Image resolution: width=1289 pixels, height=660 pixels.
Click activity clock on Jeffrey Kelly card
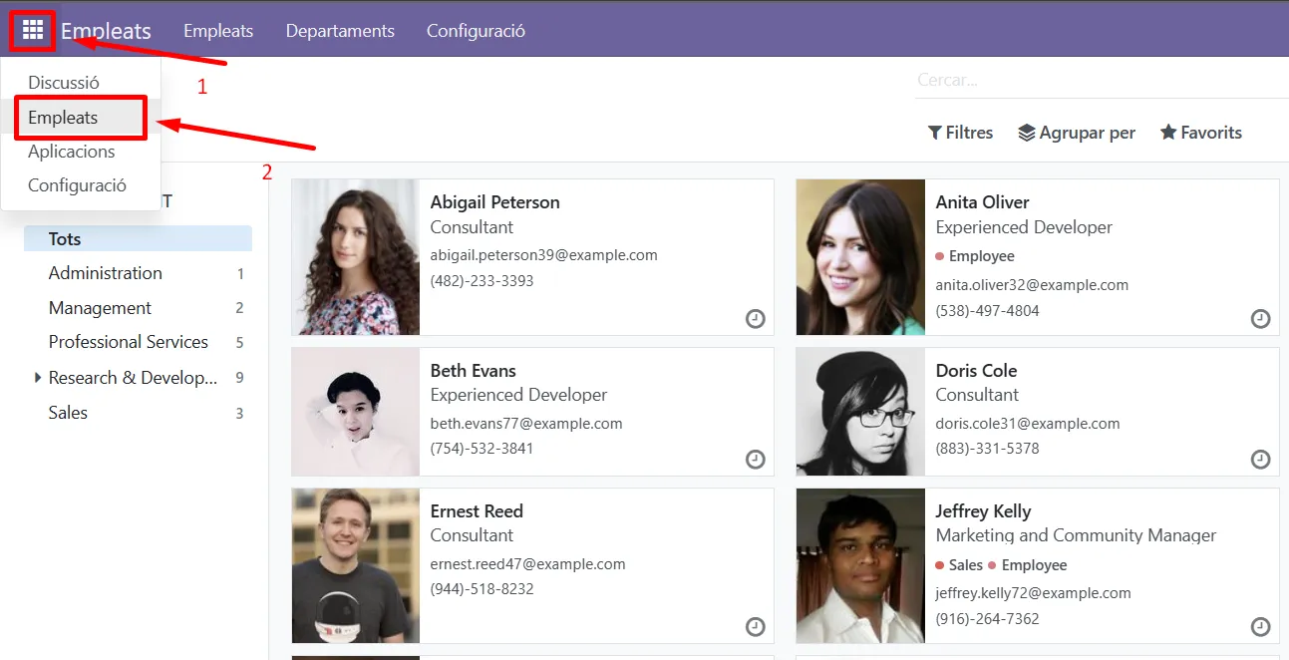click(x=1260, y=627)
